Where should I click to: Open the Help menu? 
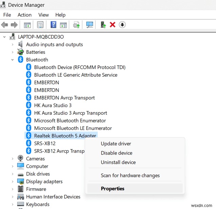[60, 15]
